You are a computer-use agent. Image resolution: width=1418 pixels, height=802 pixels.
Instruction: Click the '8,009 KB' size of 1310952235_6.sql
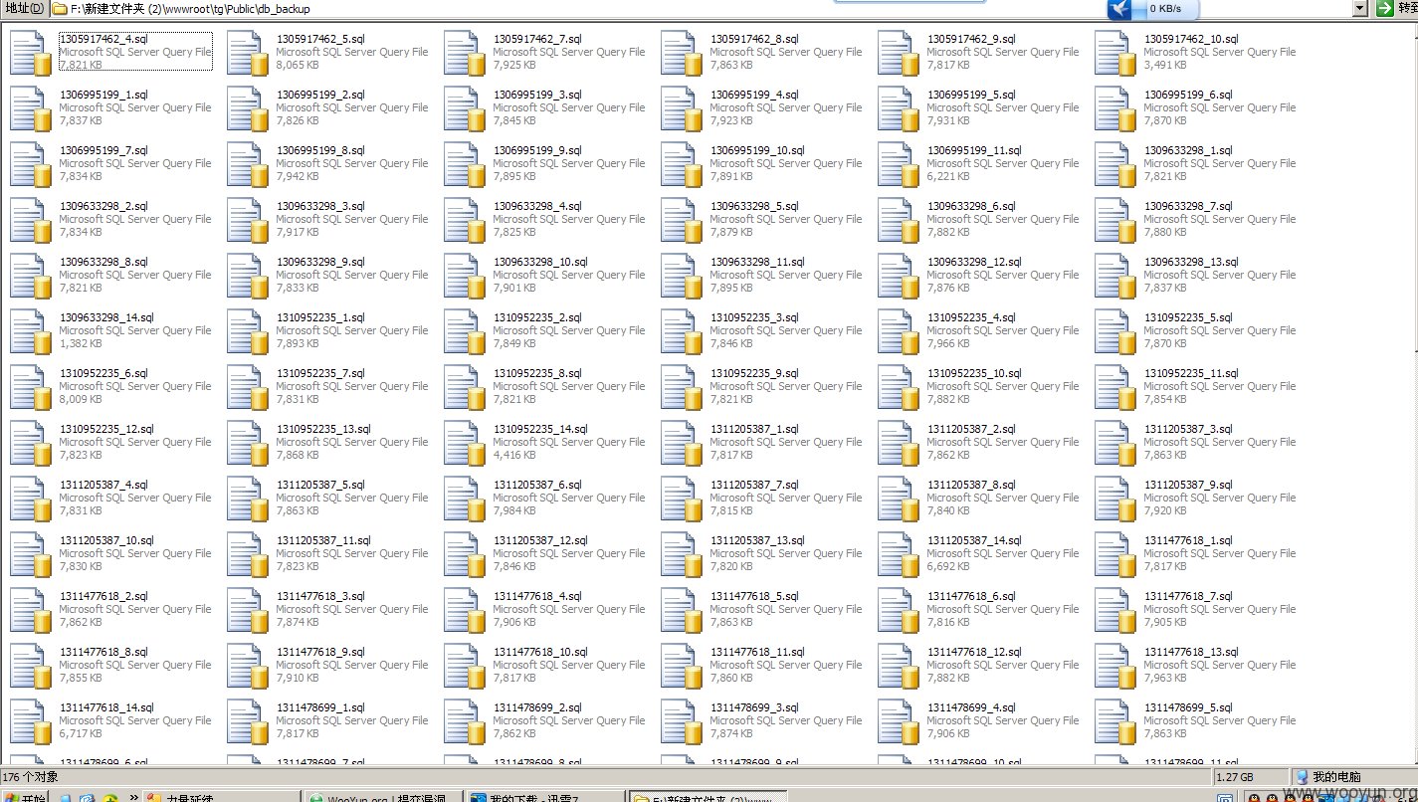coord(81,399)
